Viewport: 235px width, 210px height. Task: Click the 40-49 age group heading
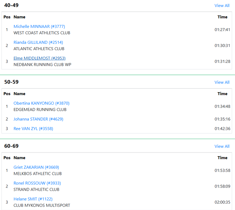point(11,5)
